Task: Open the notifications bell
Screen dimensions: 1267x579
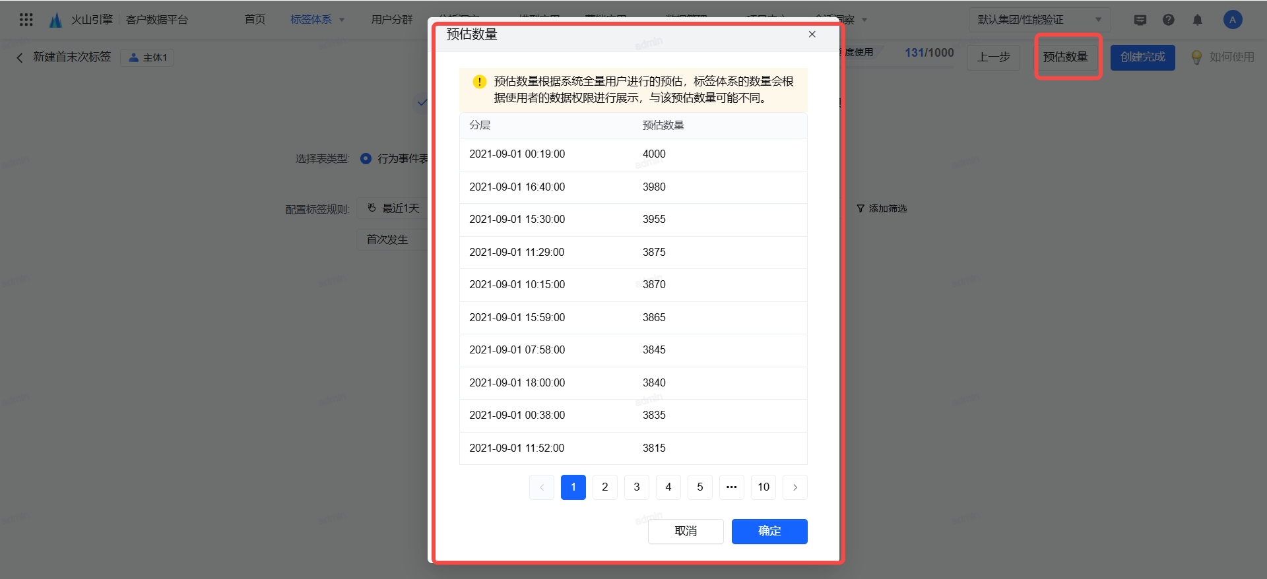Action: (1198, 20)
